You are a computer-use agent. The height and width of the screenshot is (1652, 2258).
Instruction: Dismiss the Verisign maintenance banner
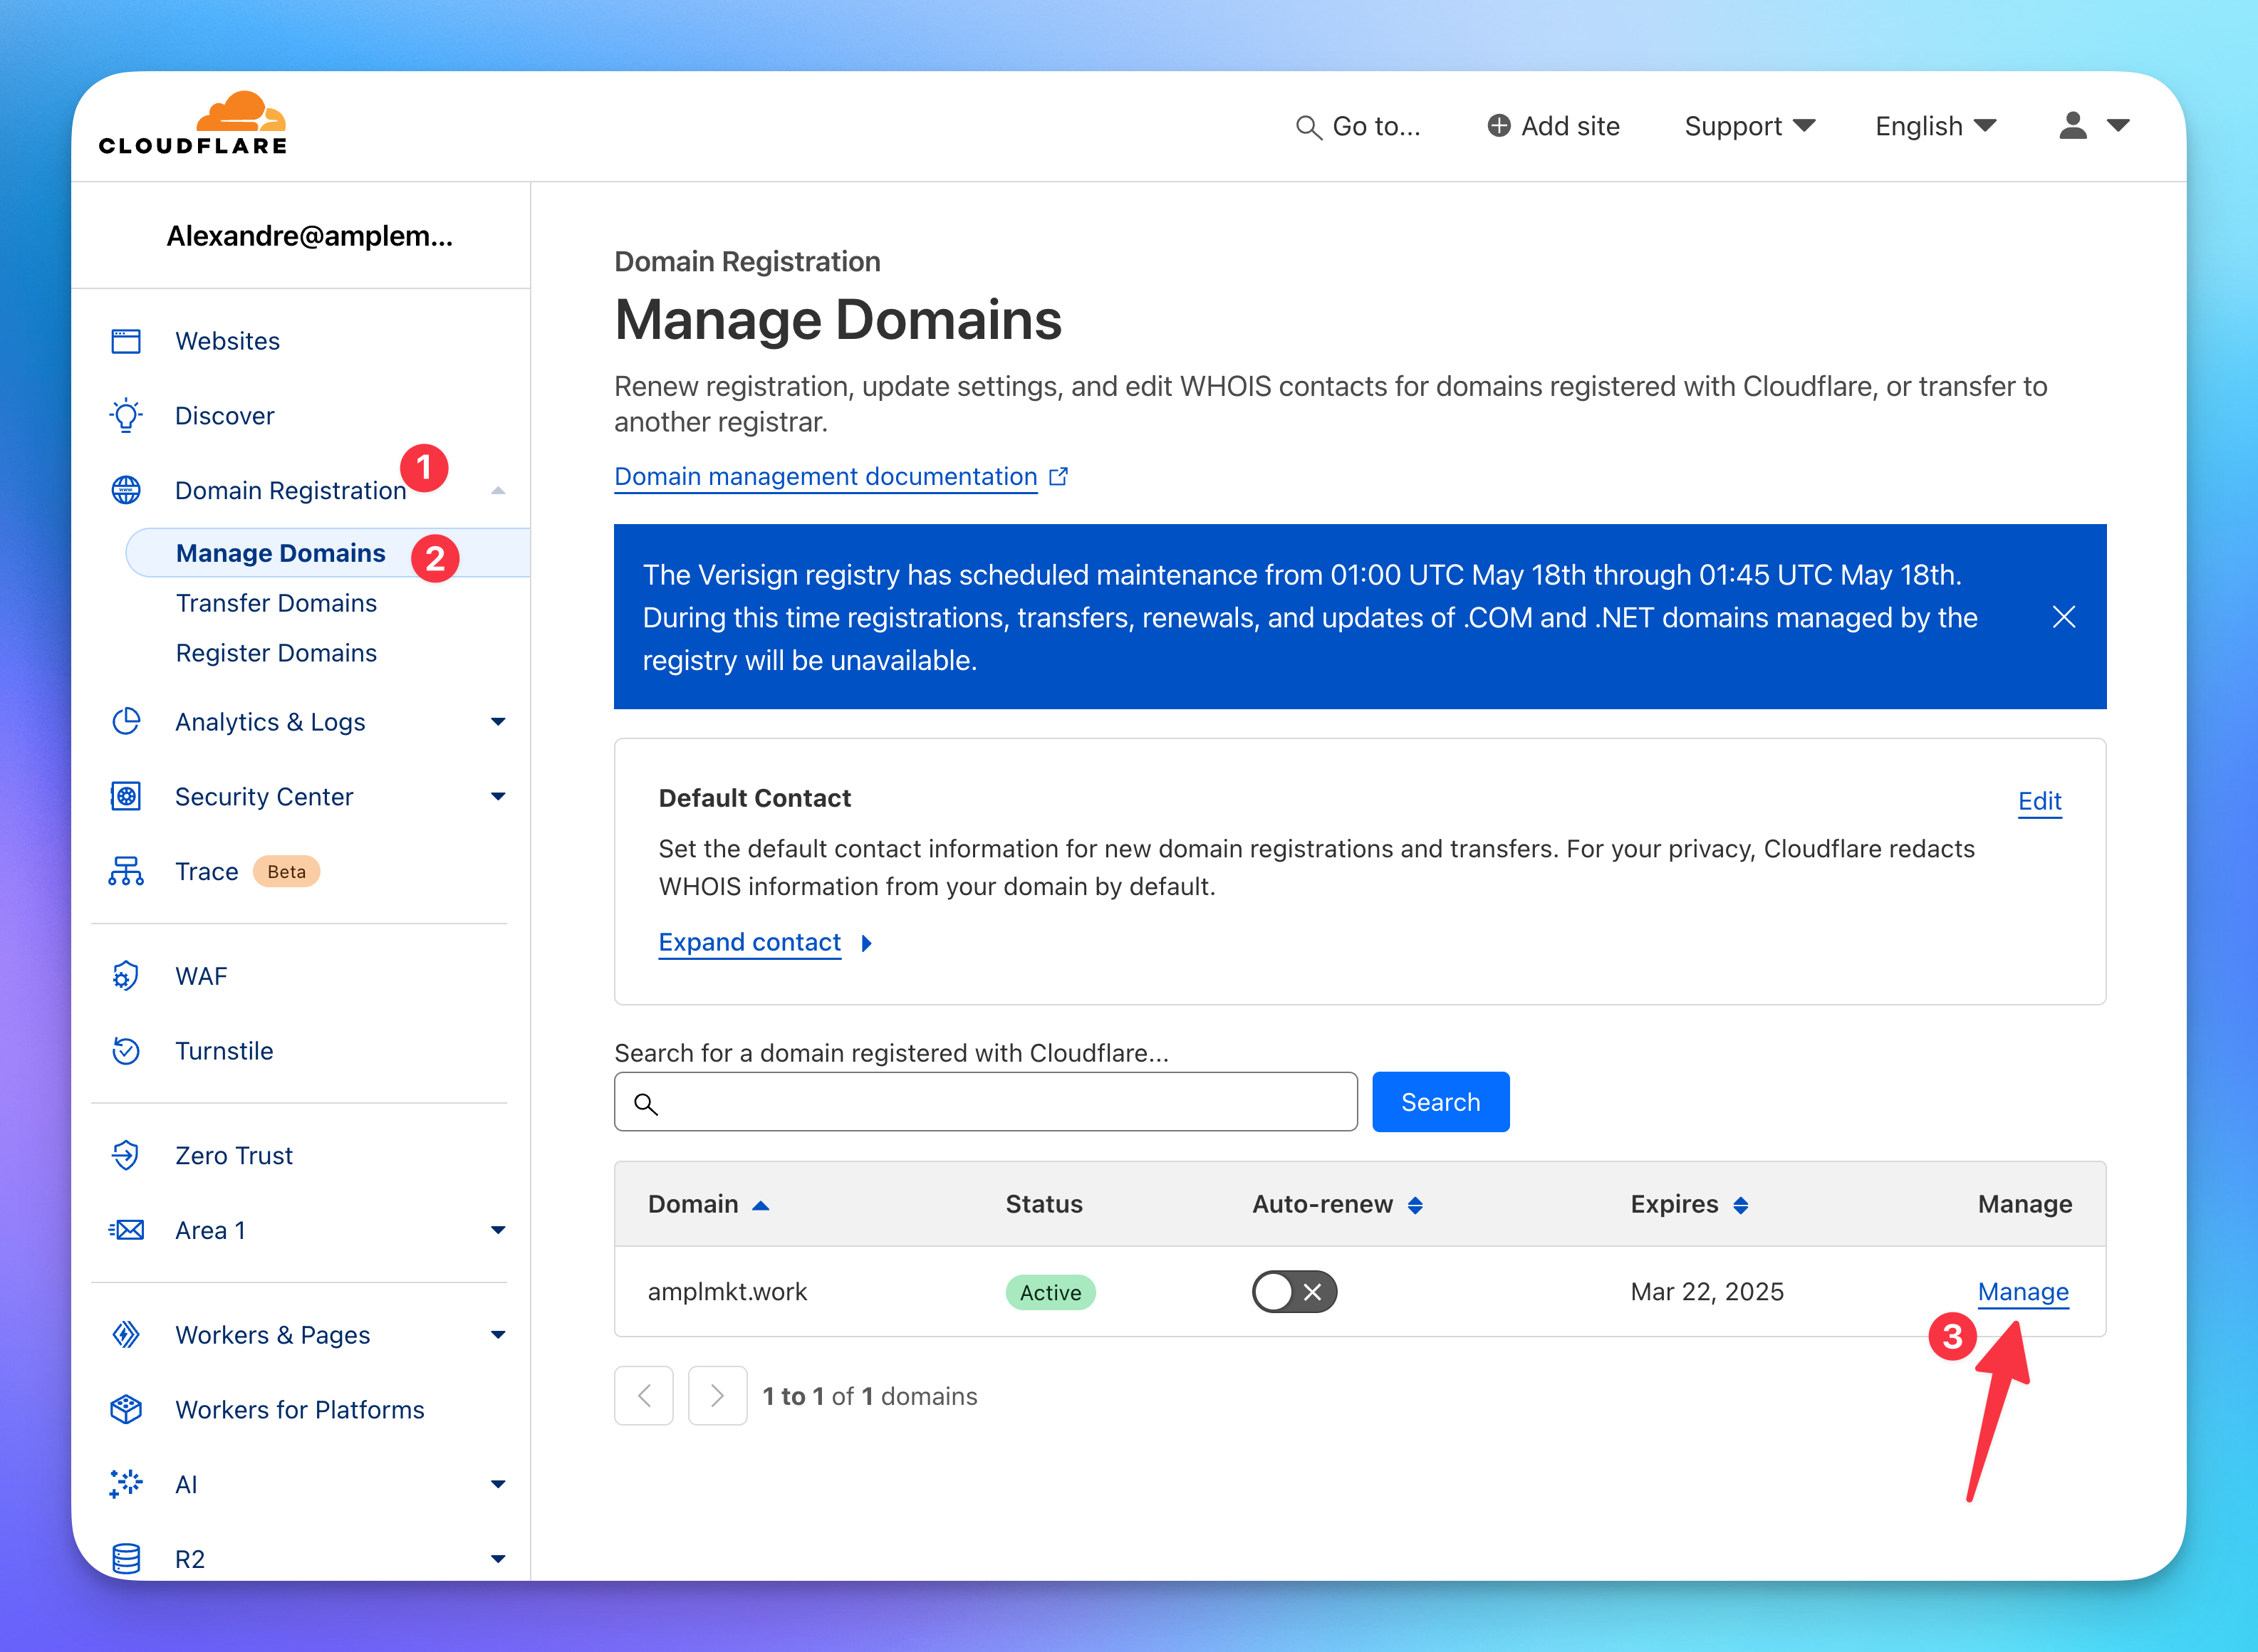click(2063, 617)
